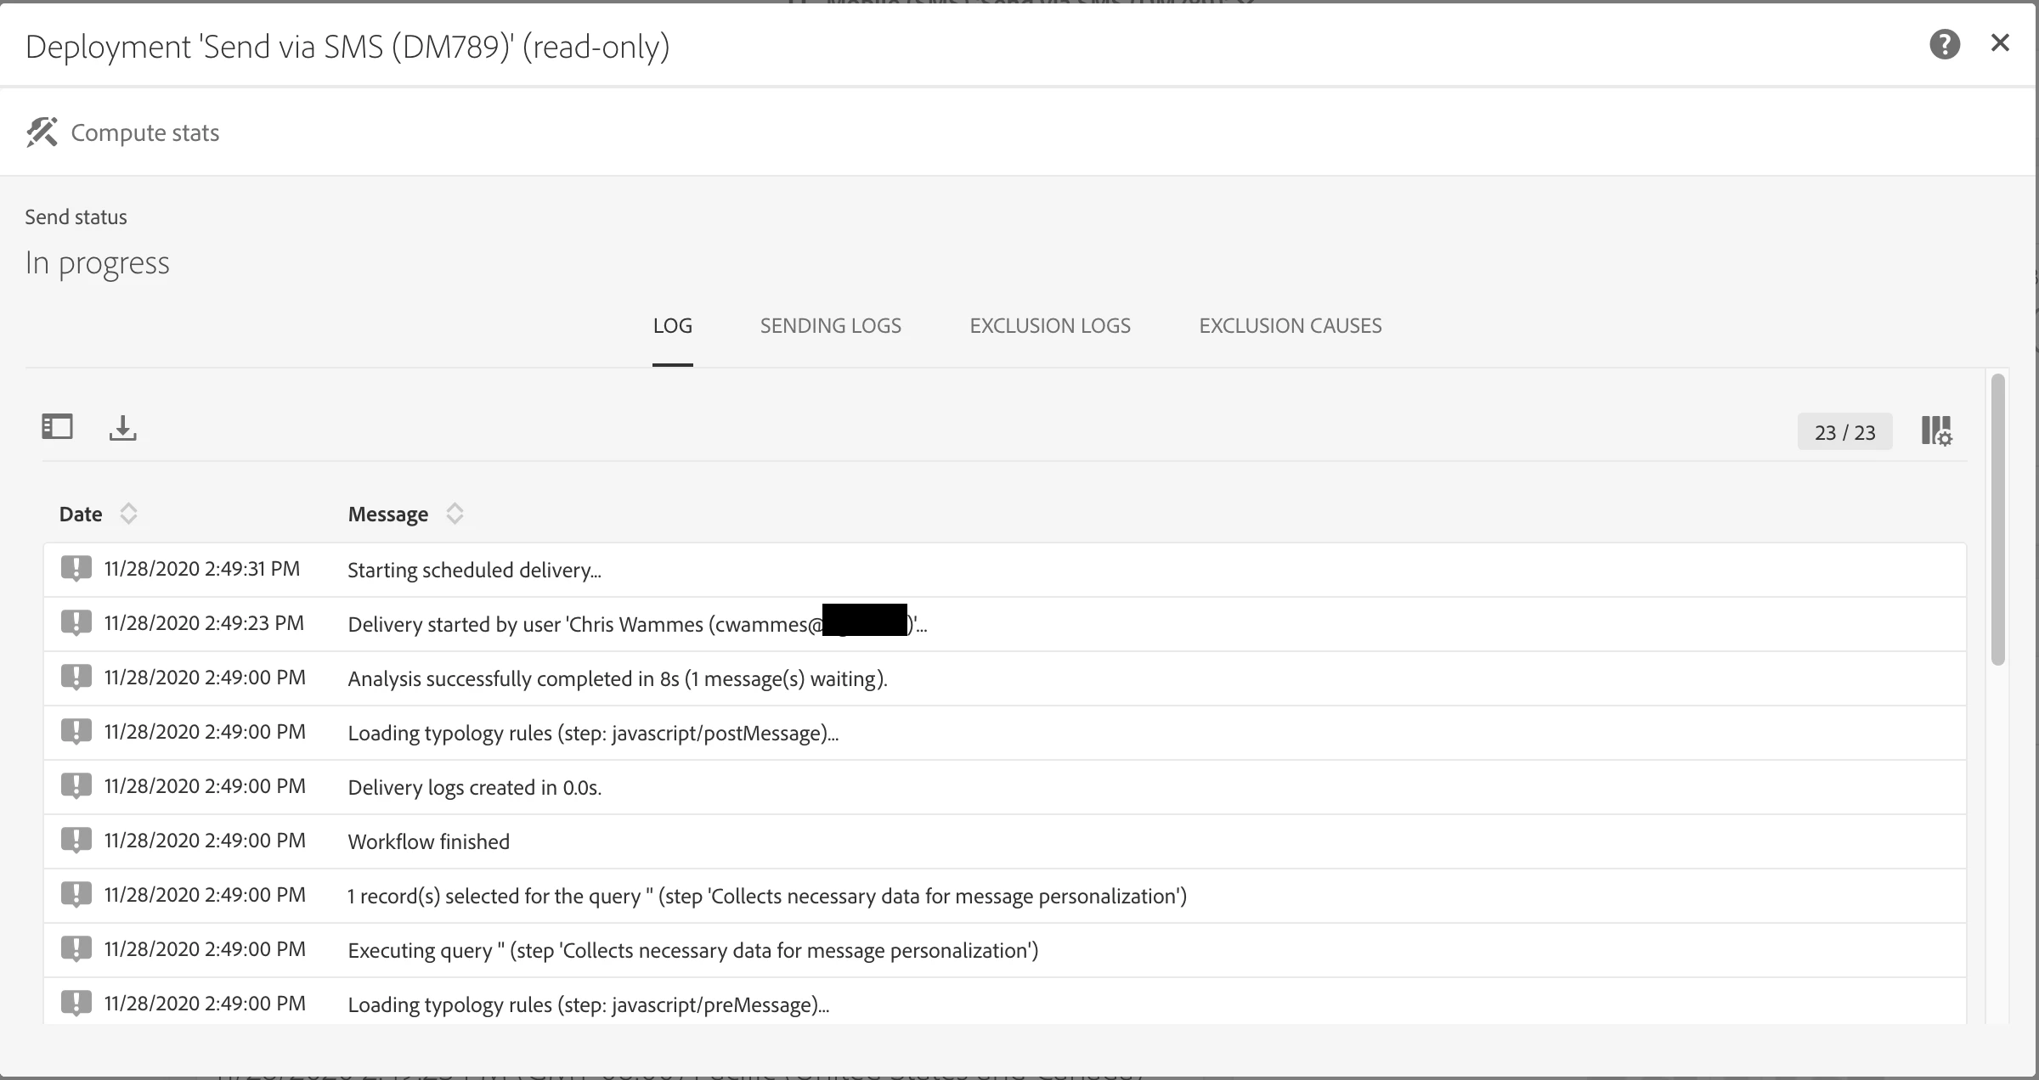Click the download export log icon
This screenshot has height=1080, width=2039.
122,427
